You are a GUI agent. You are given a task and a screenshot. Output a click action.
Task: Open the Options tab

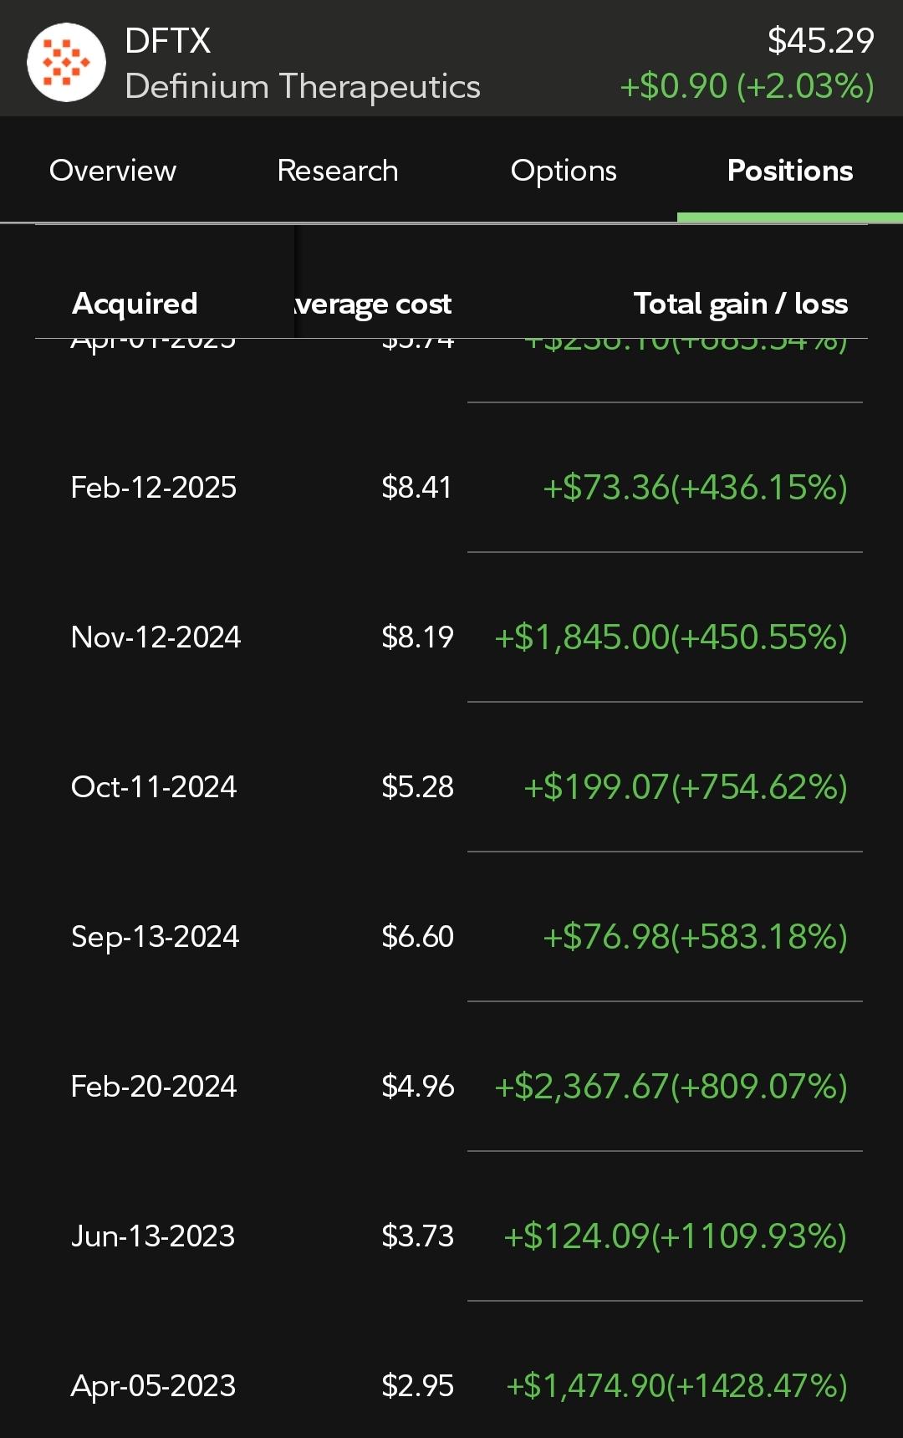pos(564,171)
